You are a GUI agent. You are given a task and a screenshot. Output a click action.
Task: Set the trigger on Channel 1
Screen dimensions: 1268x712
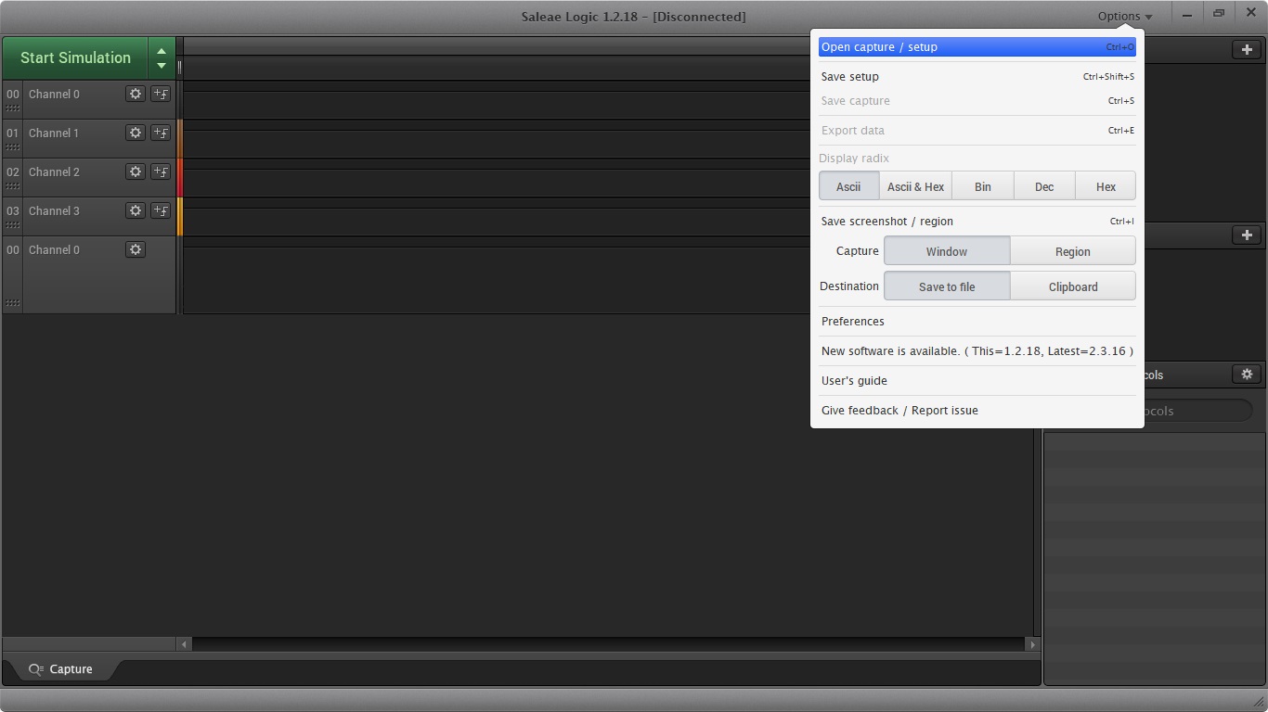click(161, 133)
